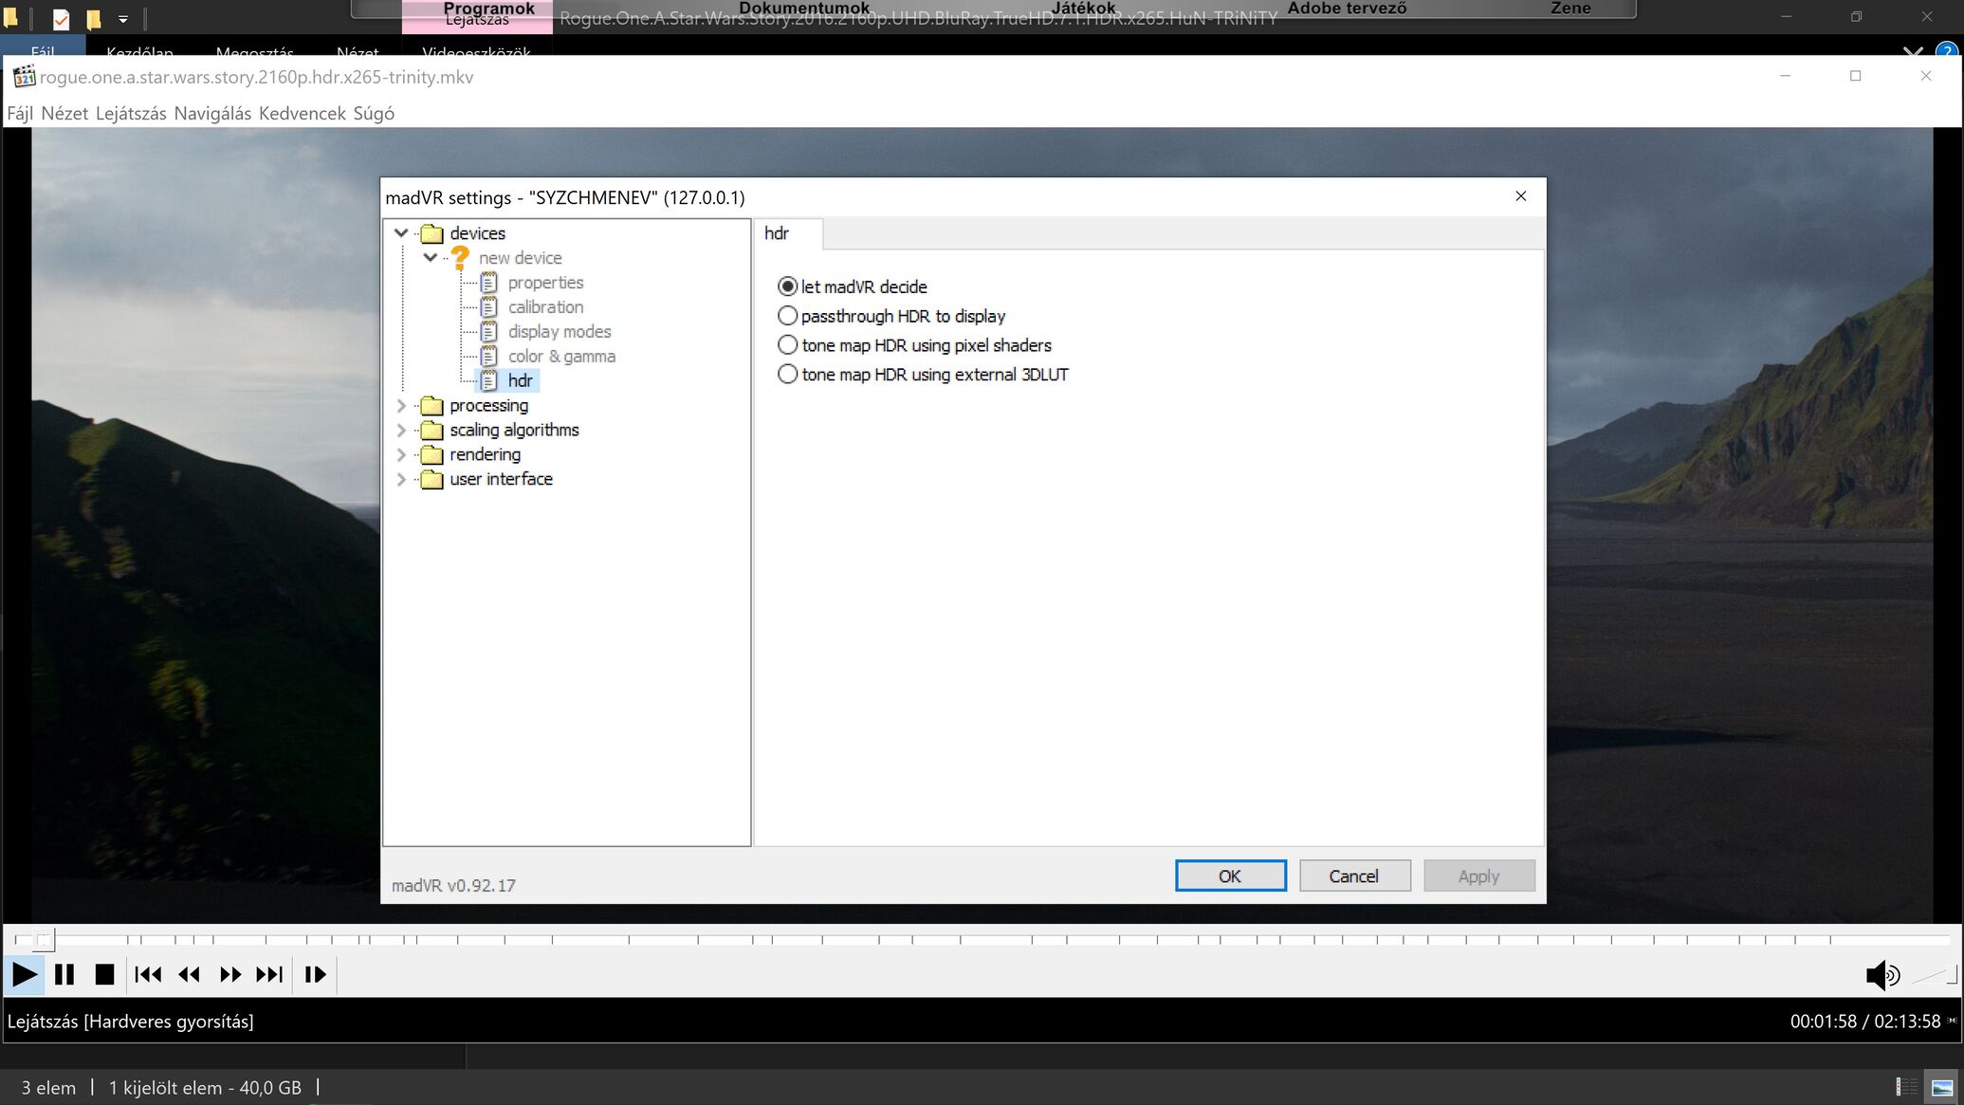Screen dimensions: 1964x1105
Task: Adjust the volume slider
Action: pos(1934,975)
